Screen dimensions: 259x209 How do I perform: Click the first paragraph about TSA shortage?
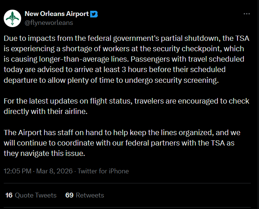[x=126, y=59]
